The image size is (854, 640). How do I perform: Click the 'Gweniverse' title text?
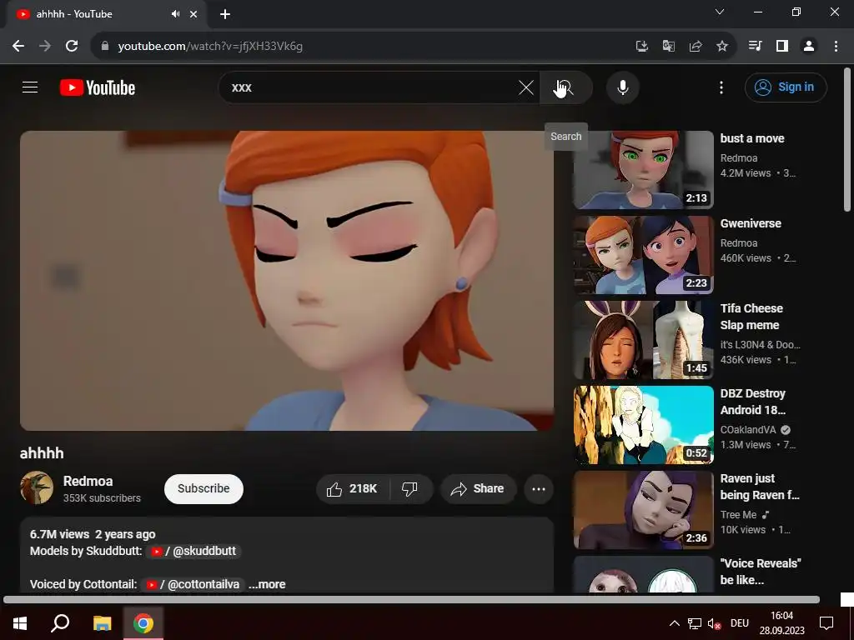751,223
